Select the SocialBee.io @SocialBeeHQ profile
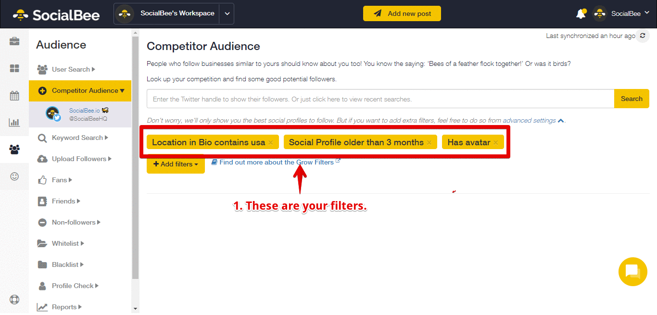 click(80, 114)
